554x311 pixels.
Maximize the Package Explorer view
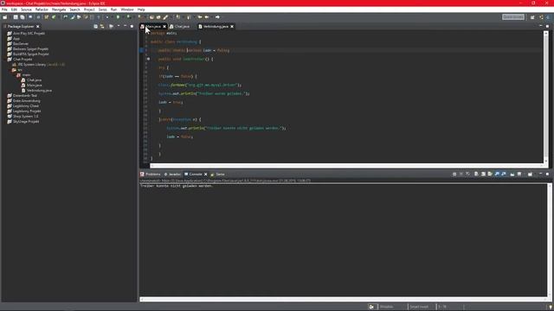point(132,26)
